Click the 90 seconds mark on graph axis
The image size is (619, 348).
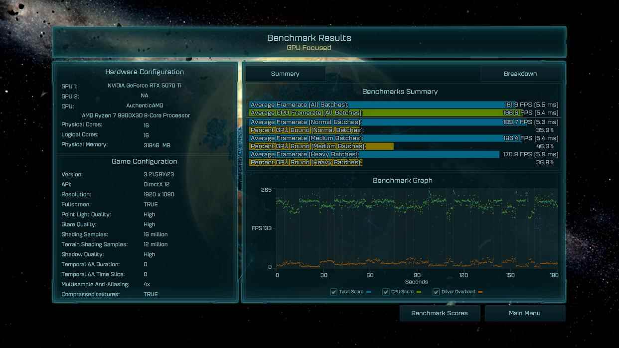pyautogui.click(x=417, y=275)
